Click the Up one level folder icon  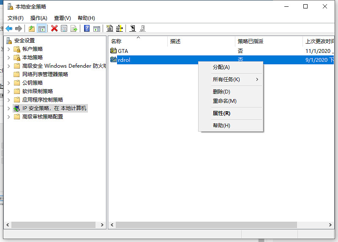(x=32, y=28)
